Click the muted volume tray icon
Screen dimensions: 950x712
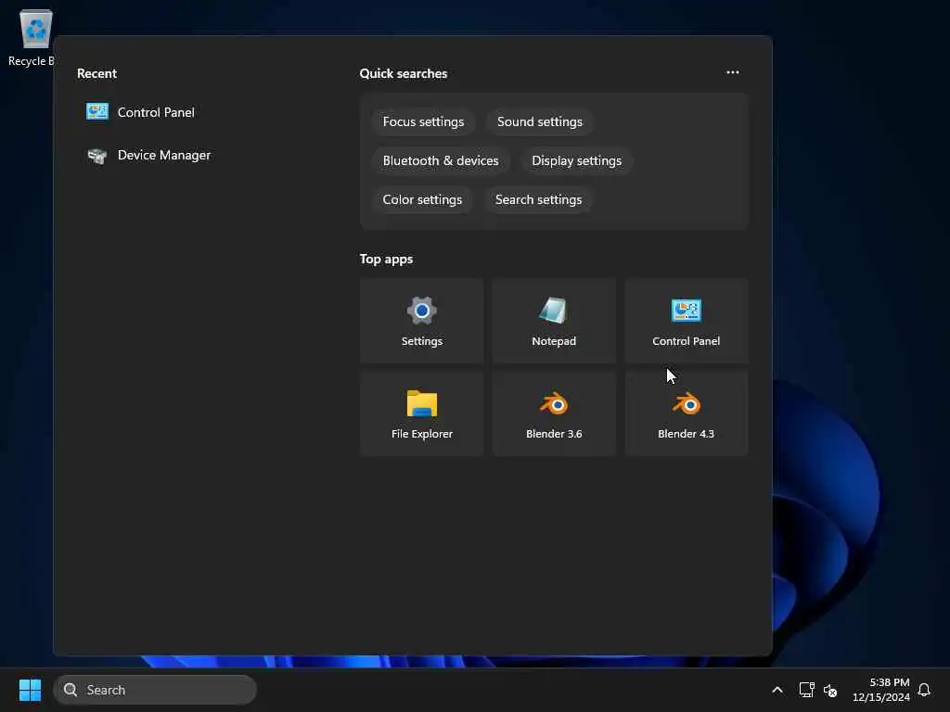(x=830, y=690)
